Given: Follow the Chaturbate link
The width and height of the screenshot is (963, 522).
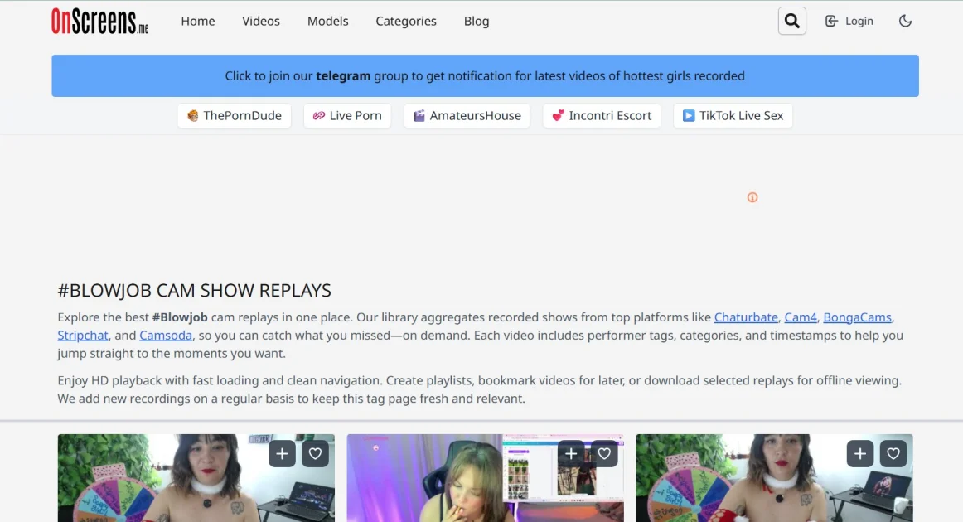Looking at the screenshot, I should [x=746, y=317].
